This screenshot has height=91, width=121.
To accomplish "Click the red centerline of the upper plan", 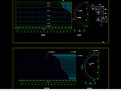I will (x=50, y=14).
